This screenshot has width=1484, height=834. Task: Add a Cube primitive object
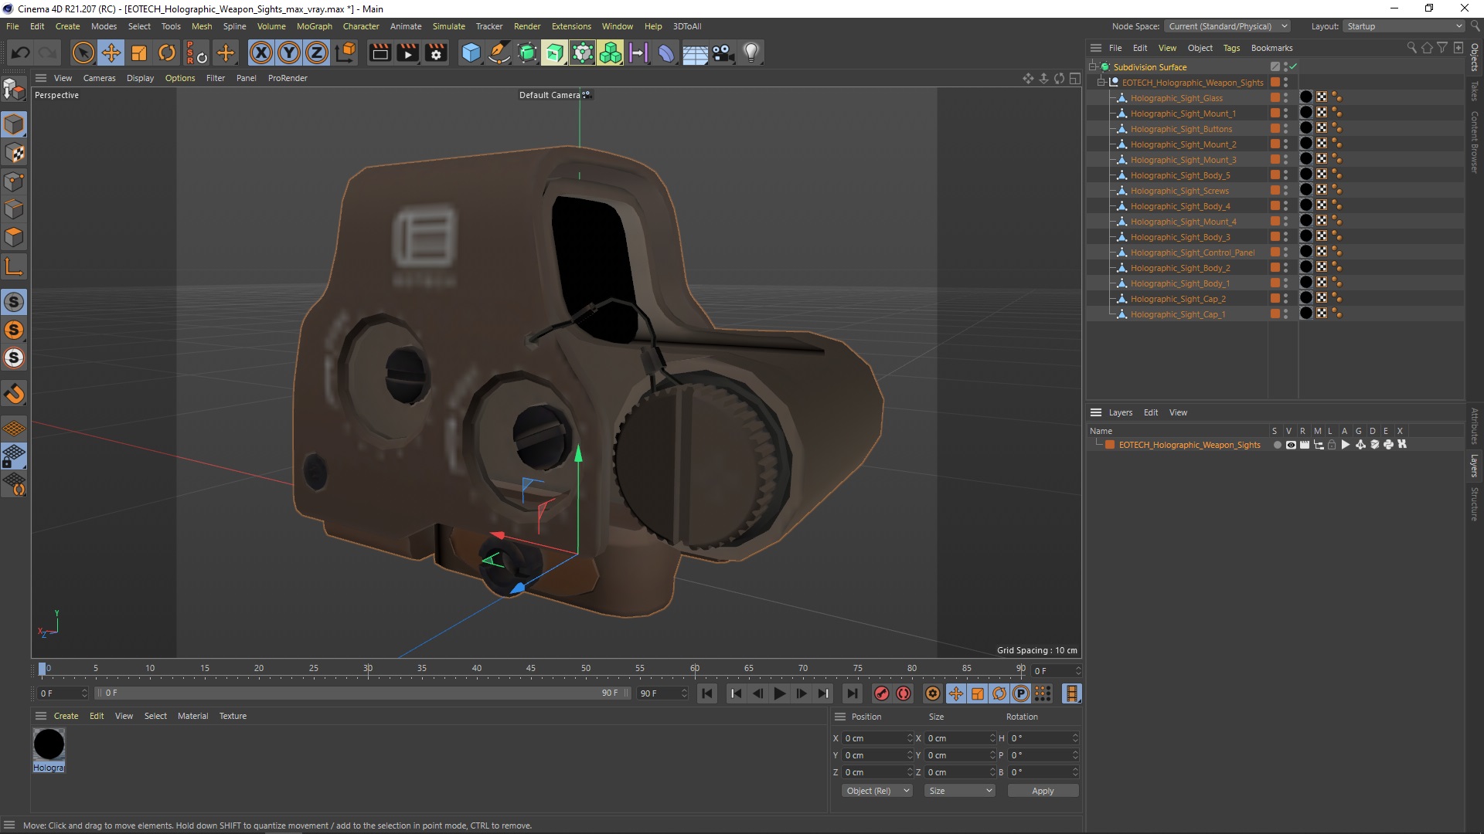click(x=471, y=53)
